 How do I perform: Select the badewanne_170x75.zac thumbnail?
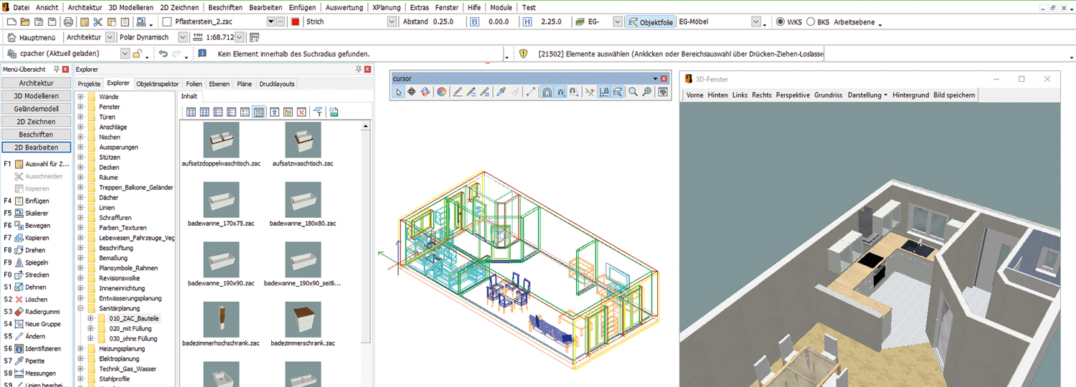[221, 200]
